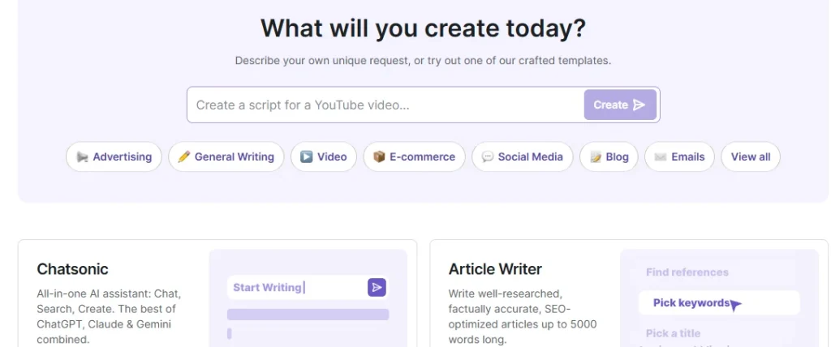Click Find references in Article Writer preview
This screenshot has width=831, height=347.
(687, 272)
